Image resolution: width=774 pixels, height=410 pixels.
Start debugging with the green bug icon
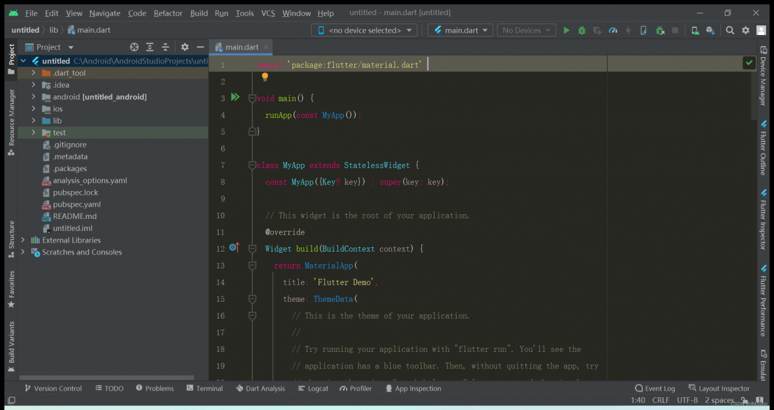point(582,30)
